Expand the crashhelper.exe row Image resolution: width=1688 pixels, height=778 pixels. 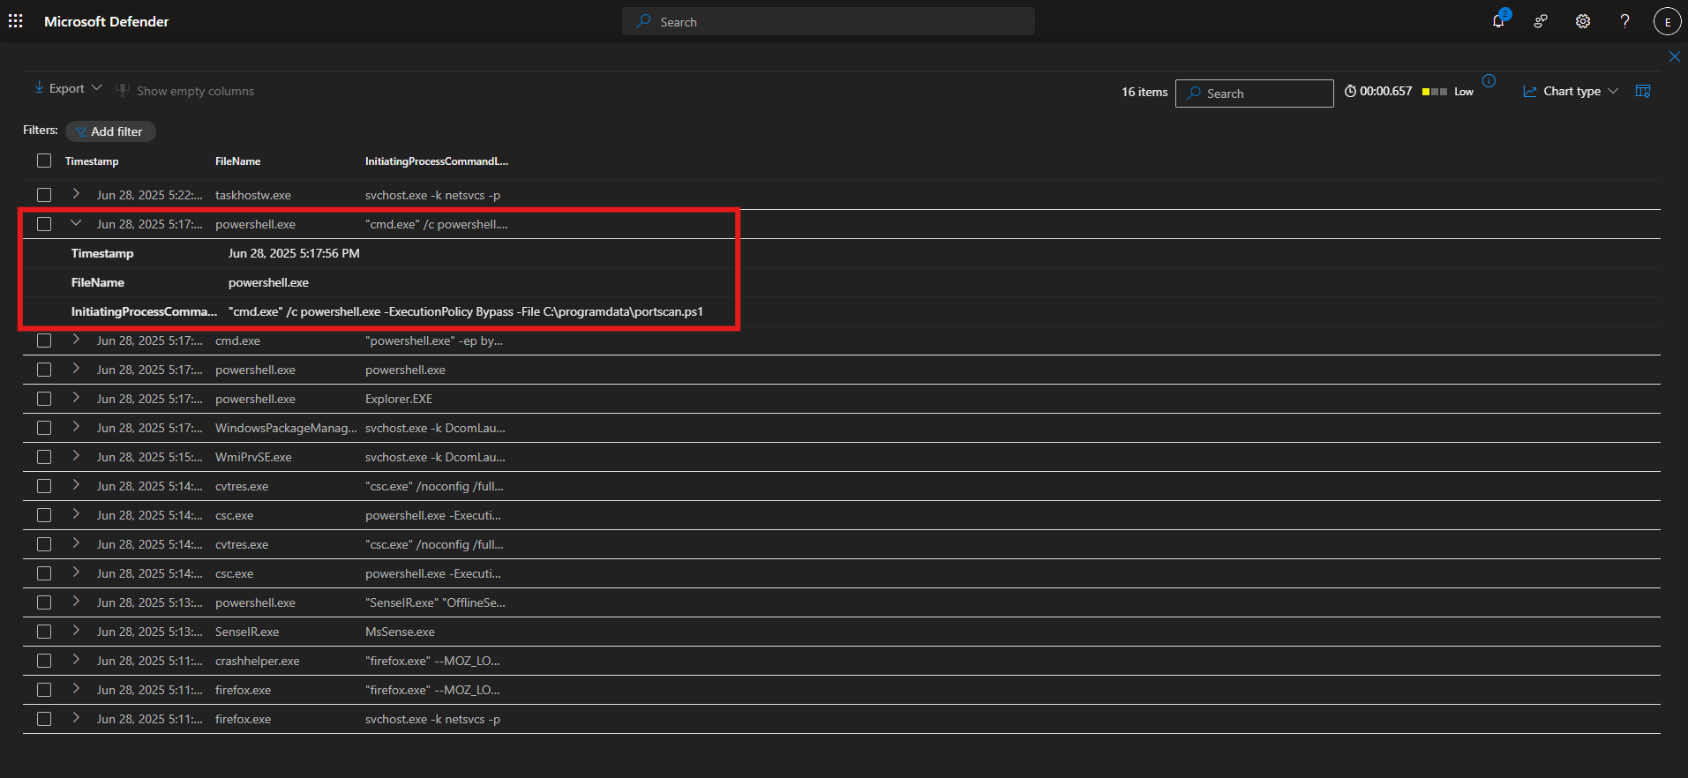pos(76,660)
